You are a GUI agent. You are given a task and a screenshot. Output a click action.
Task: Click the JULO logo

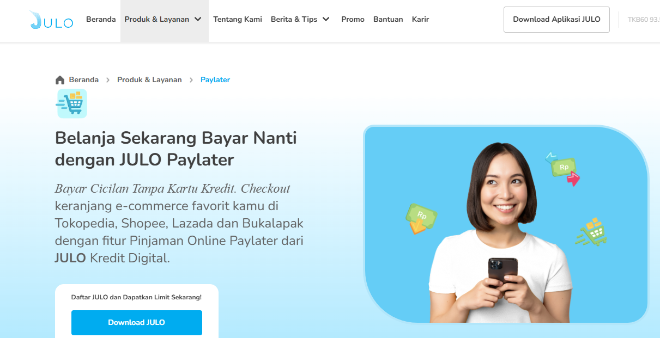(x=51, y=20)
